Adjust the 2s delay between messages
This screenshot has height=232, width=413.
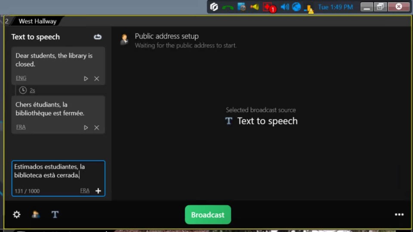click(32, 91)
